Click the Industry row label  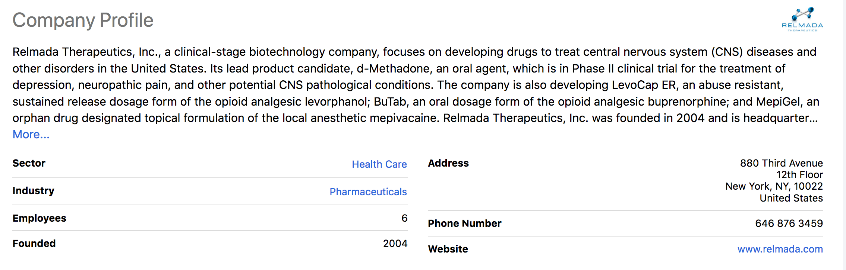pos(34,191)
